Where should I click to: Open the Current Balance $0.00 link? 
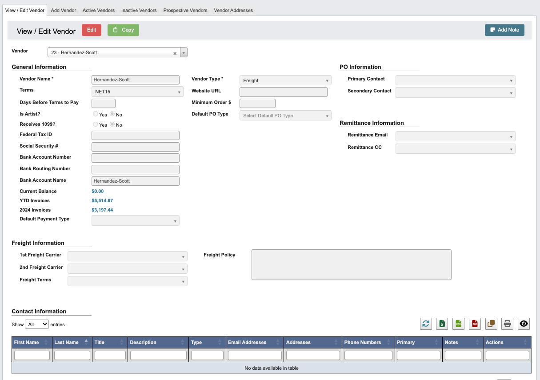point(97,192)
